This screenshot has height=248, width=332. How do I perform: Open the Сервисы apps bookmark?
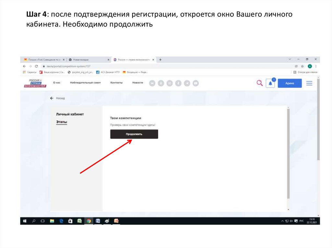pos(30,72)
